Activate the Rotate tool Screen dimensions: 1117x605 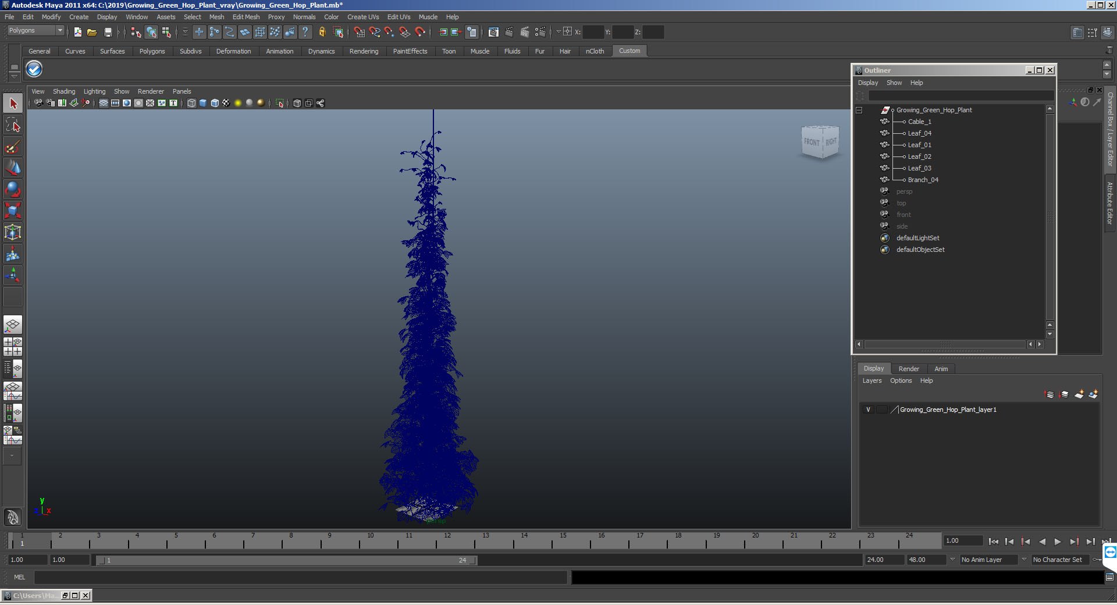tap(13, 189)
